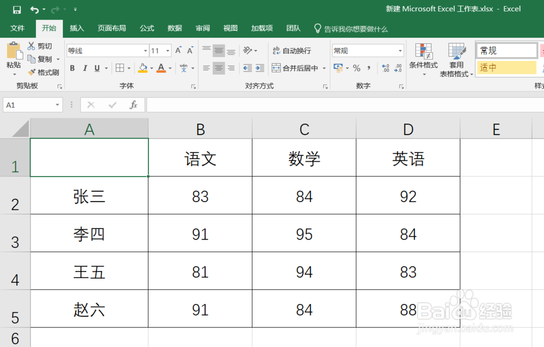Image resolution: width=544 pixels, height=347 pixels.
Task: Click 合并后居中 merge and center button
Action: point(295,68)
